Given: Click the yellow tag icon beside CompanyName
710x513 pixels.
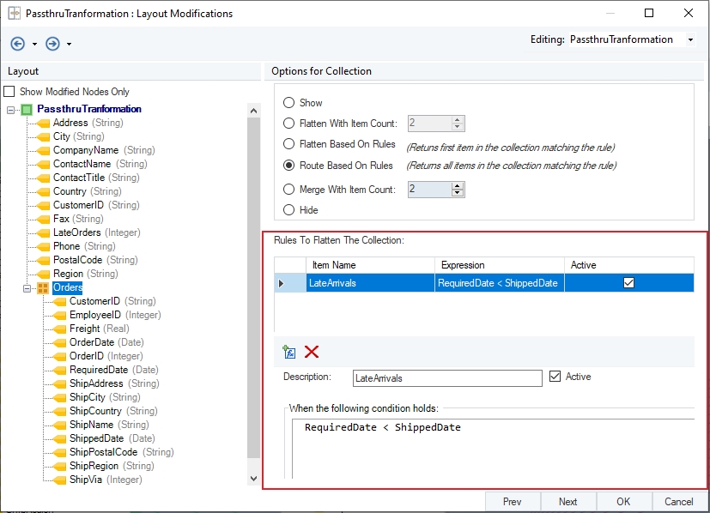Looking at the screenshot, I should pyautogui.click(x=43, y=150).
